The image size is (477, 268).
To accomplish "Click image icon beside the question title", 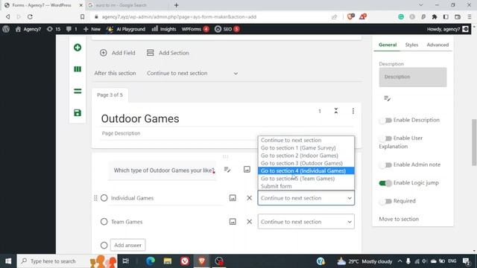I will coord(247,170).
